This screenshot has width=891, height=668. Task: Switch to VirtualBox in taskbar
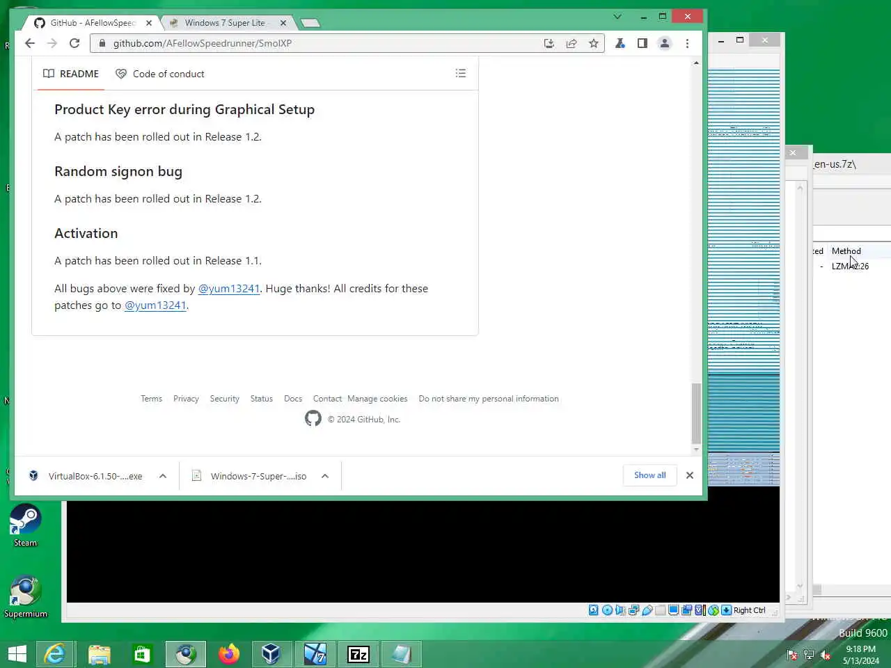click(271, 654)
